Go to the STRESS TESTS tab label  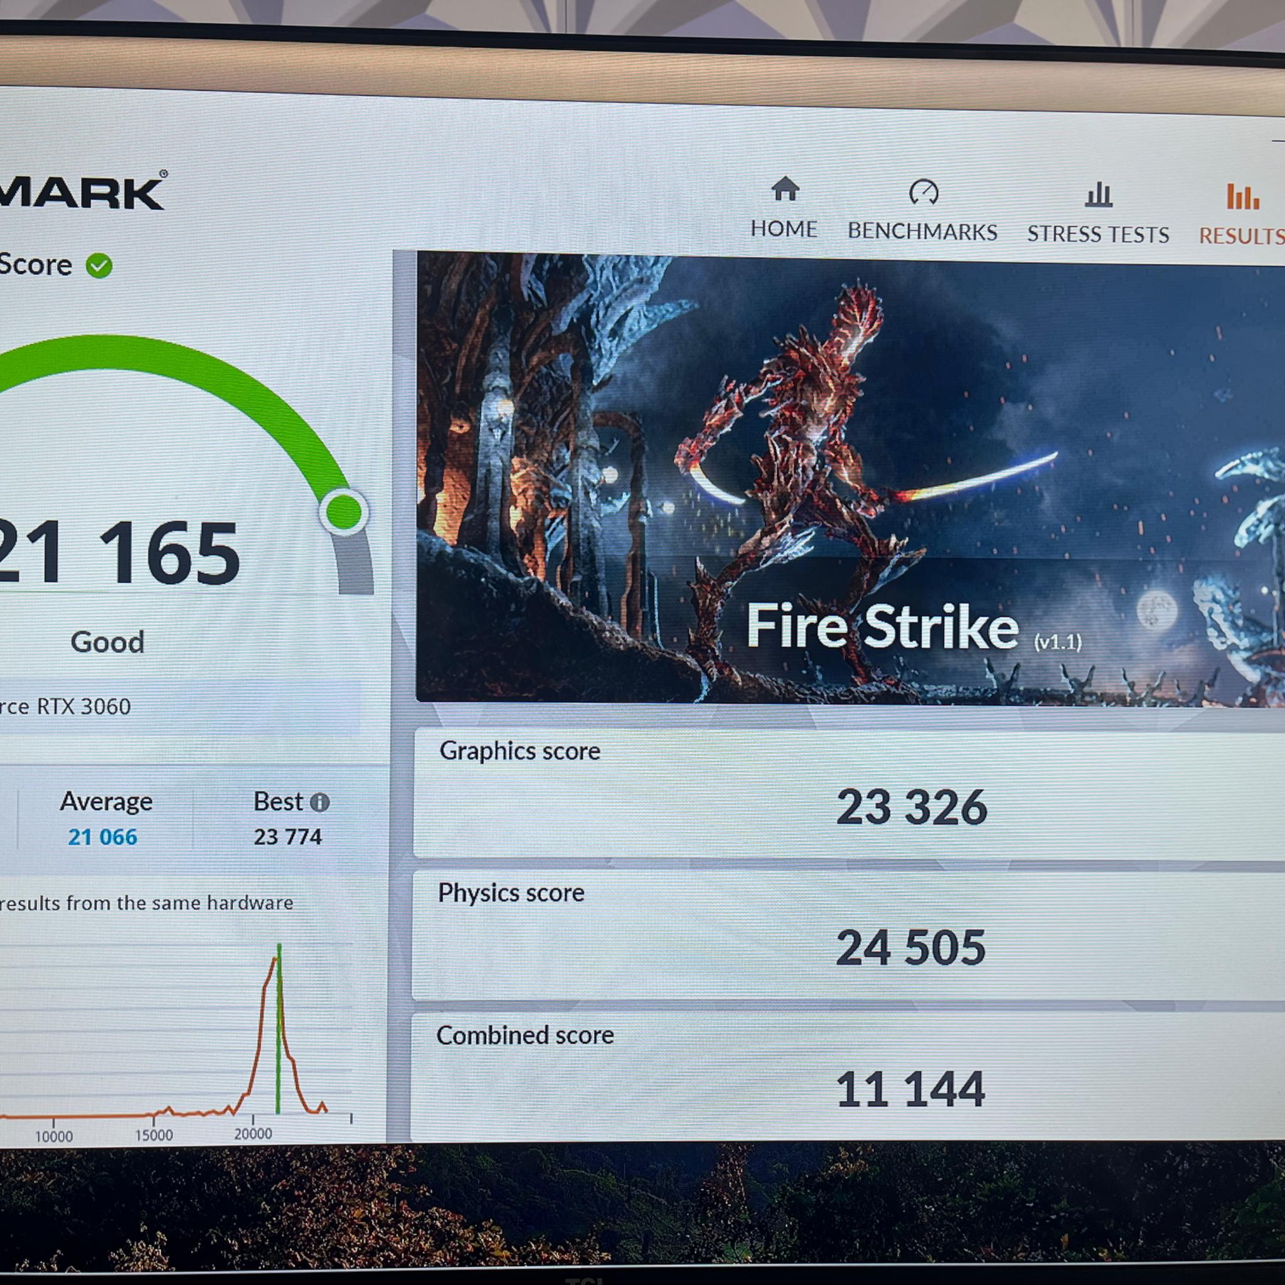tap(1097, 235)
